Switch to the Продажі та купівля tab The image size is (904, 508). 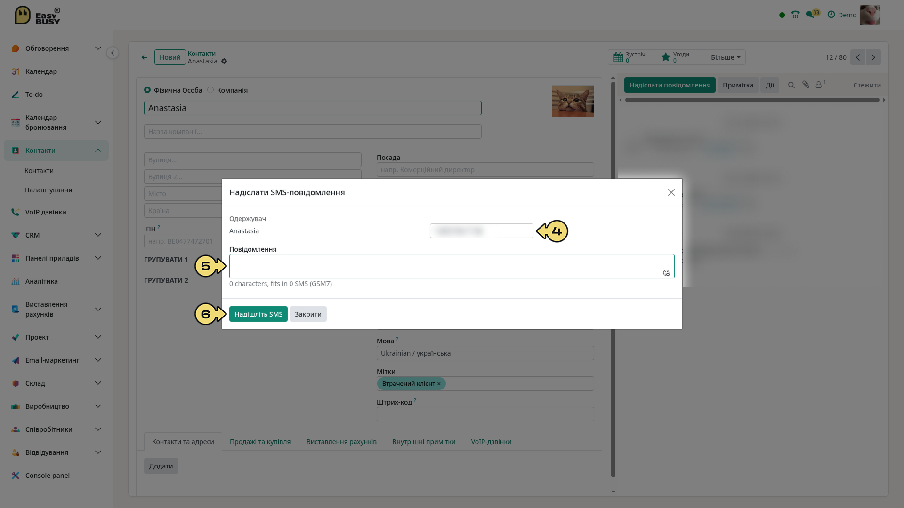(260, 442)
